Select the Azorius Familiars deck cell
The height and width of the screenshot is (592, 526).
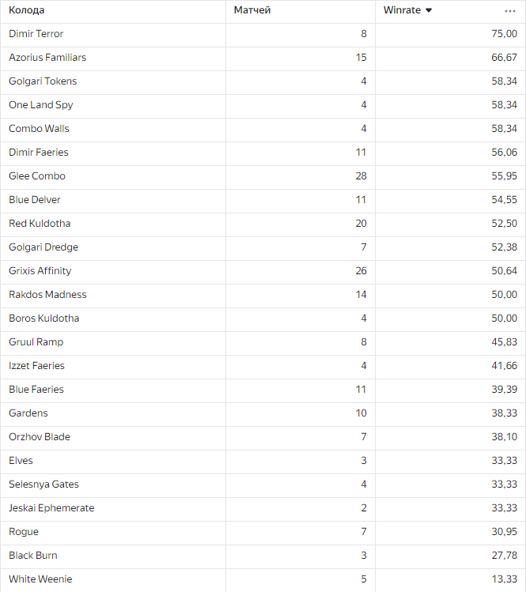click(x=47, y=58)
